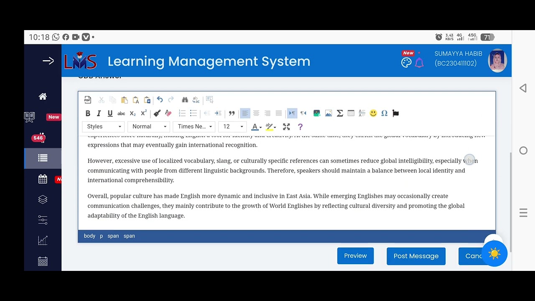The image size is (535, 301).
Task: Click Paste as plain text icon
Action: (x=135, y=99)
